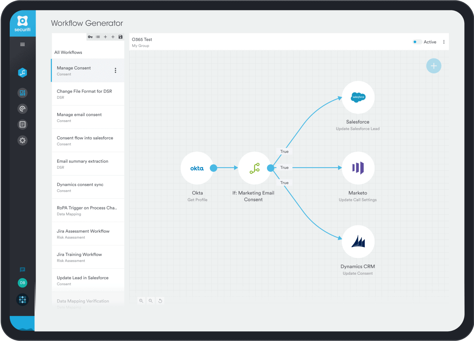Select the Manage Consent workflow
This screenshot has width=474, height=341.
88,71
